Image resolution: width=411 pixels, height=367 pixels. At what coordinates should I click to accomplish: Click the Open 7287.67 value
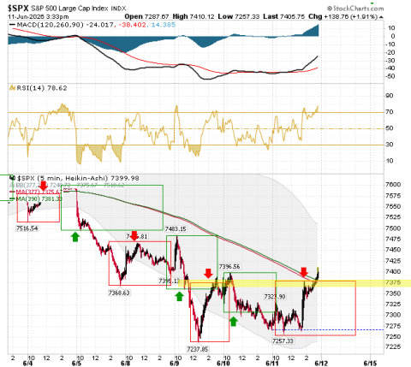click(x=146, y=17)
